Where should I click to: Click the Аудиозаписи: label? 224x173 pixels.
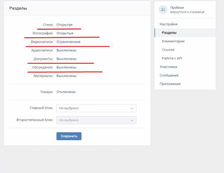pos(42,50)
